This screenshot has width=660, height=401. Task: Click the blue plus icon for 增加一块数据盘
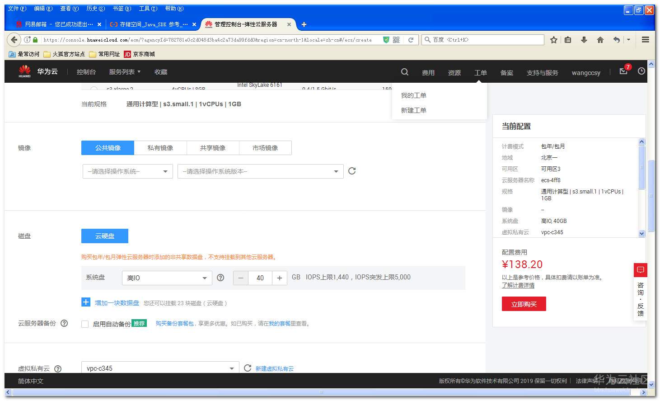[x=86, y=302]
